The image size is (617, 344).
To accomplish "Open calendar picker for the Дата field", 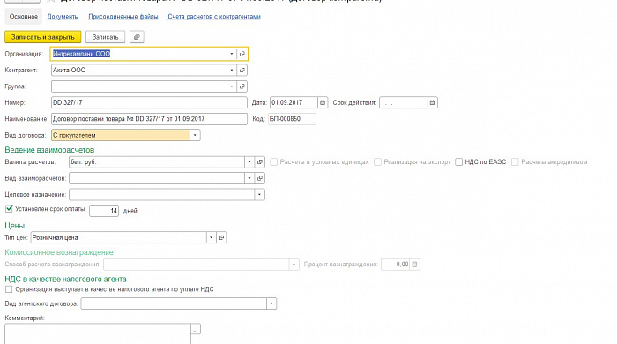I will [x=323, y=102].
